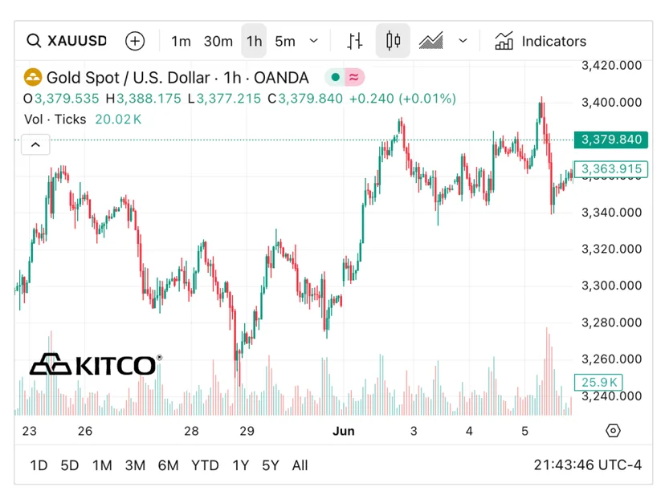Select the 6M date range

[168, 465]
